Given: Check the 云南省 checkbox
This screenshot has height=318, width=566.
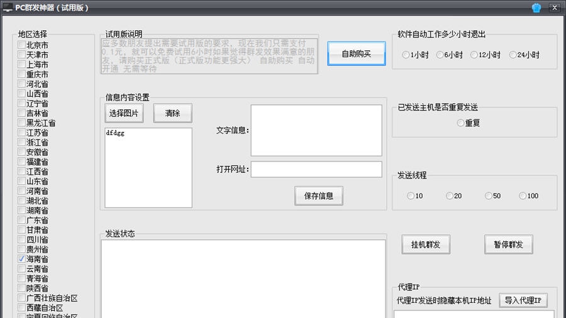Looking at the screenshot, I should pyautogui.click(x=21, y=269).
